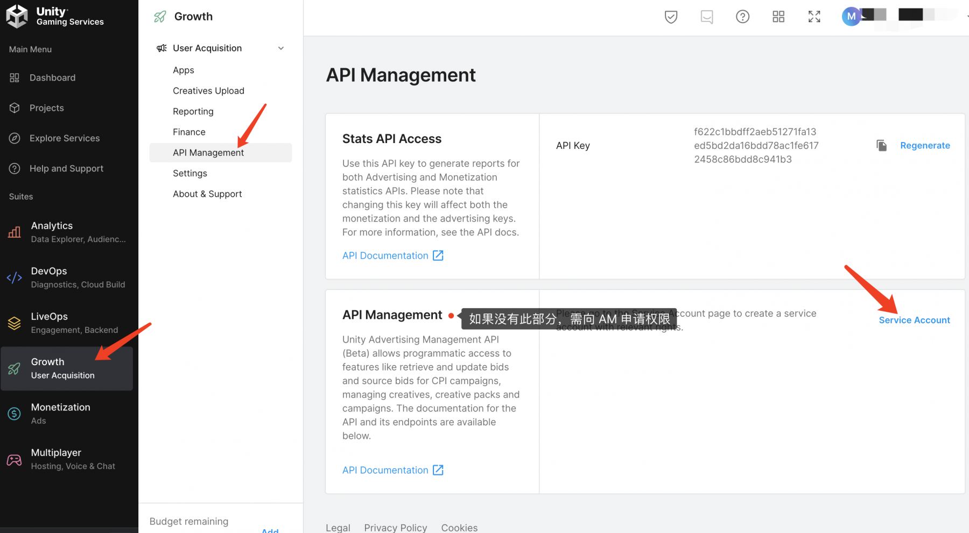Collapse the User Acquisition section

click(281, 48)
